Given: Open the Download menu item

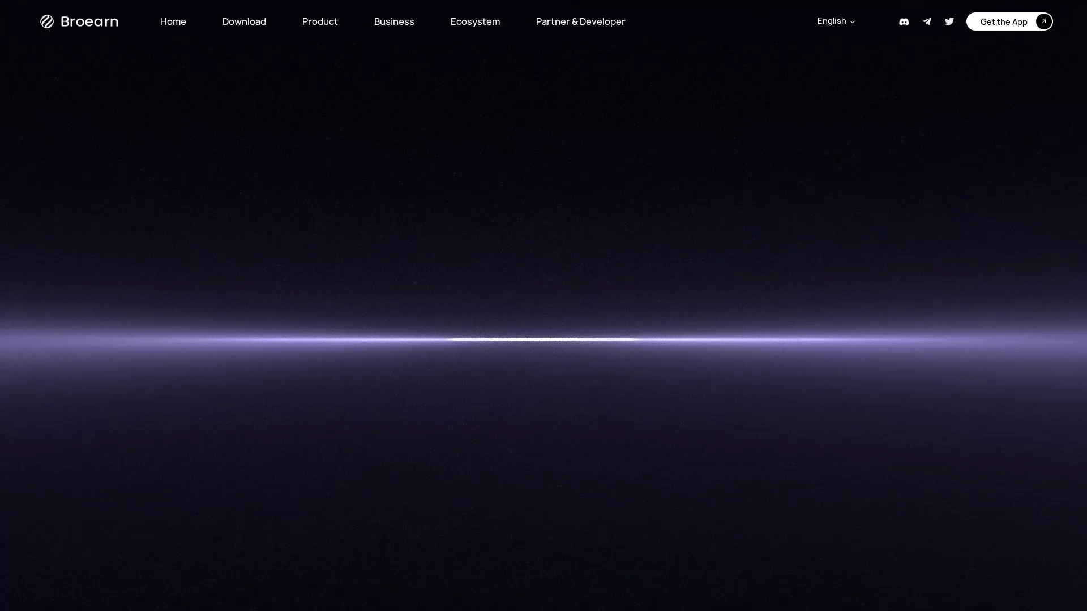Looking at the screenshot, I should pos(244,21).
